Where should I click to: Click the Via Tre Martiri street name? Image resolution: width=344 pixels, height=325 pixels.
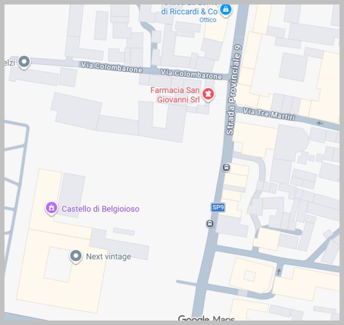268,114
